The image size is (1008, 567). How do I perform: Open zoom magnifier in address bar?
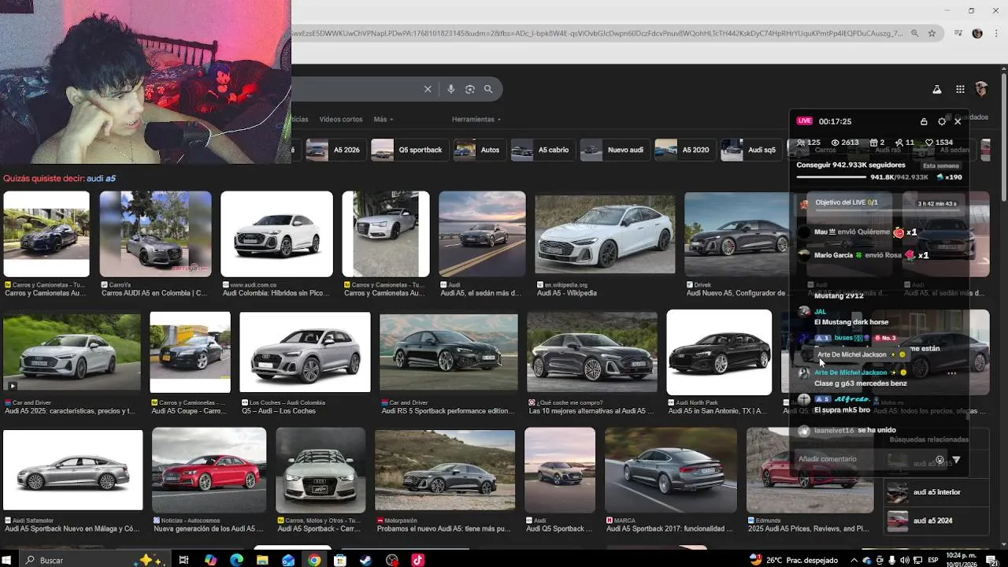914,33
